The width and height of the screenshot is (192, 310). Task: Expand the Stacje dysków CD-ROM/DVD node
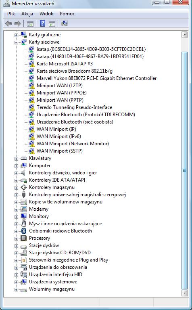pos(16,253)
